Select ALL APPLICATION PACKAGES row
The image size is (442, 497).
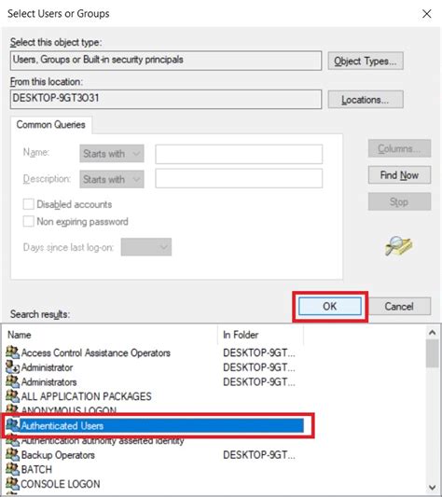(86, 396)
